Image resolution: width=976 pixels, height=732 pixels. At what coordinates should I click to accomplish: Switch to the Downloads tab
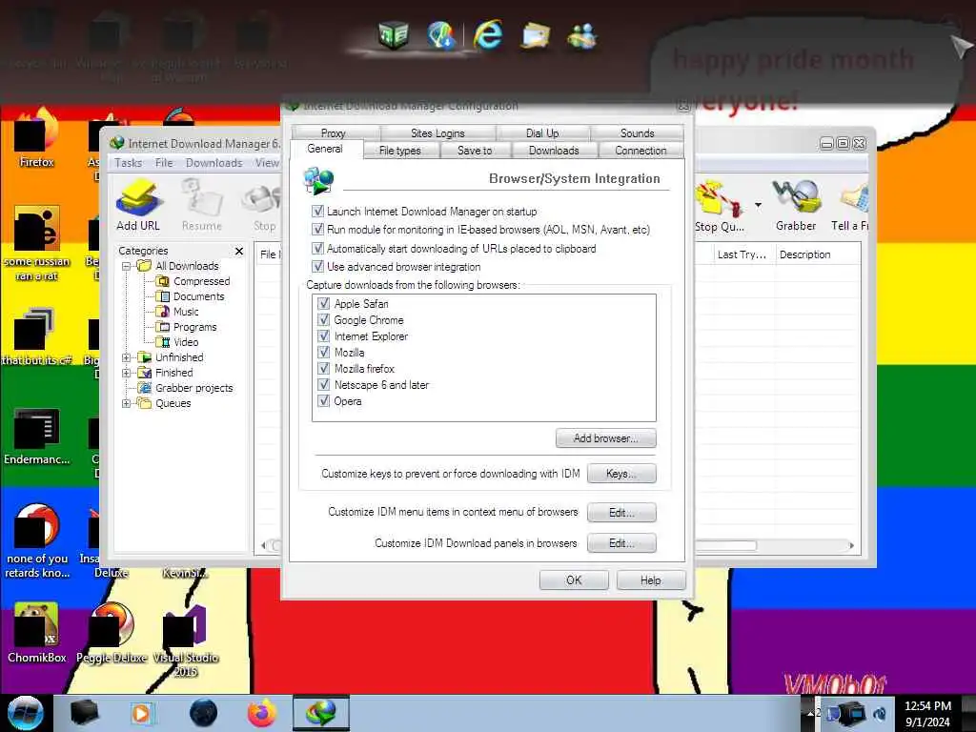point(554,150)
